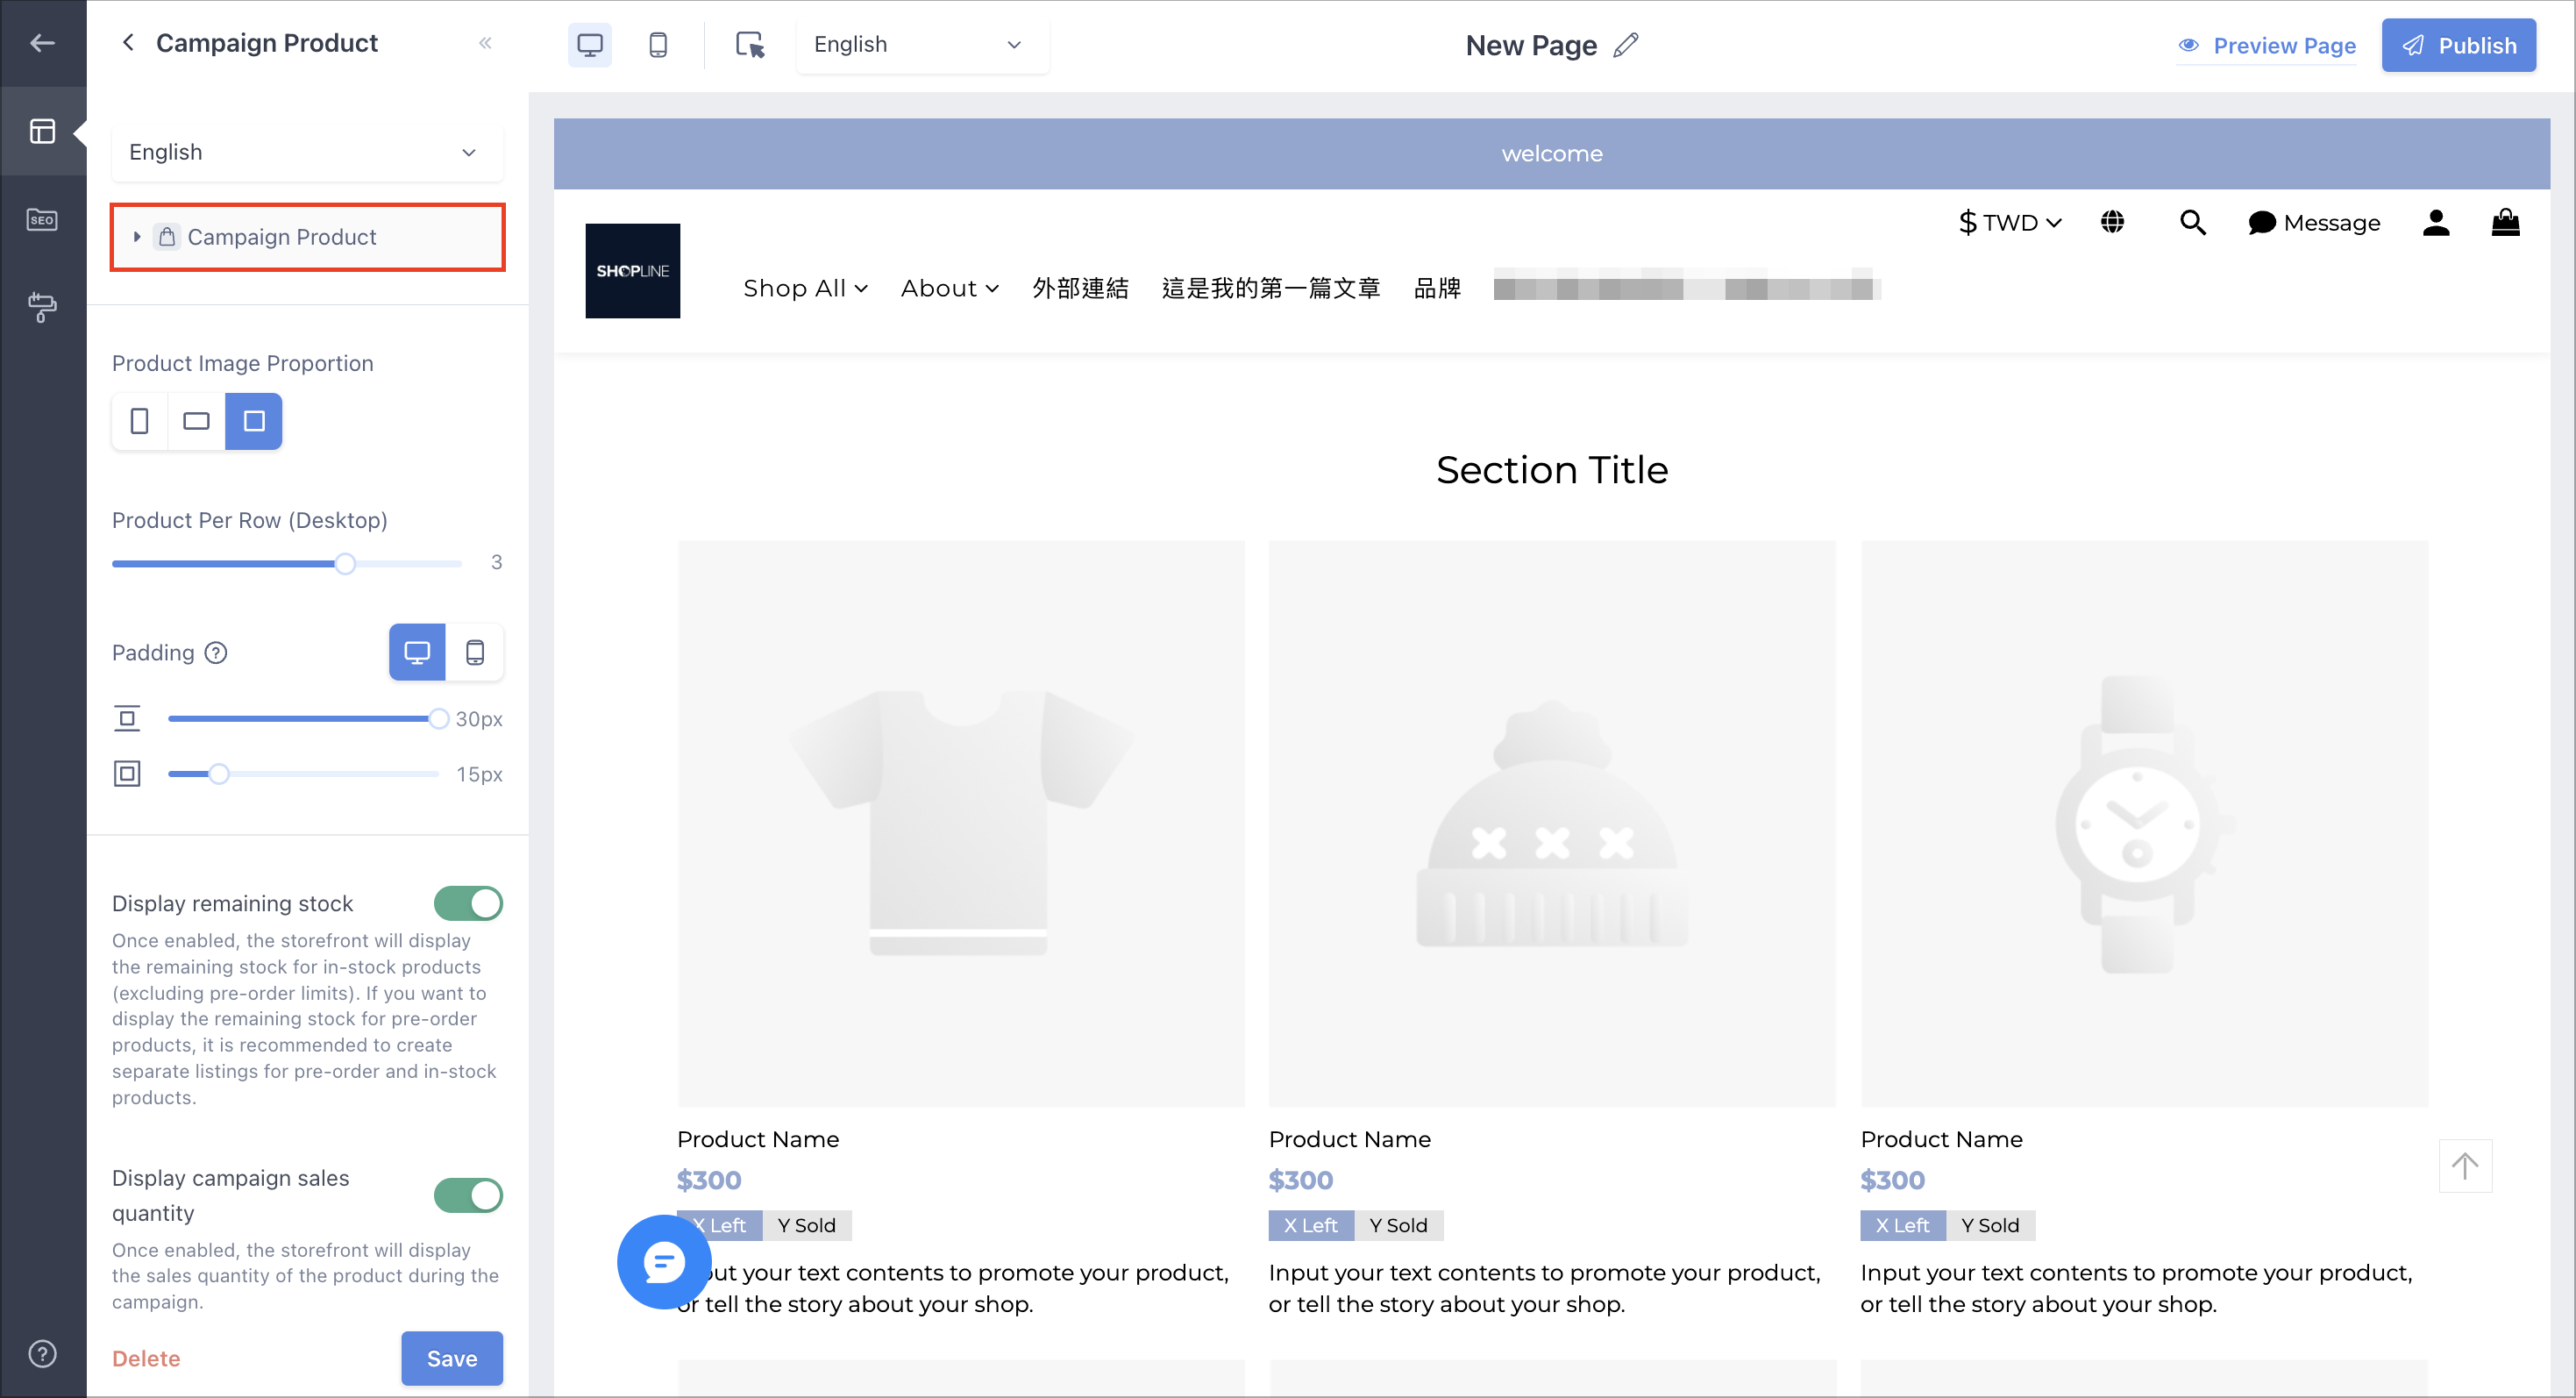Switch to desktop preview mode

[590, 45]
